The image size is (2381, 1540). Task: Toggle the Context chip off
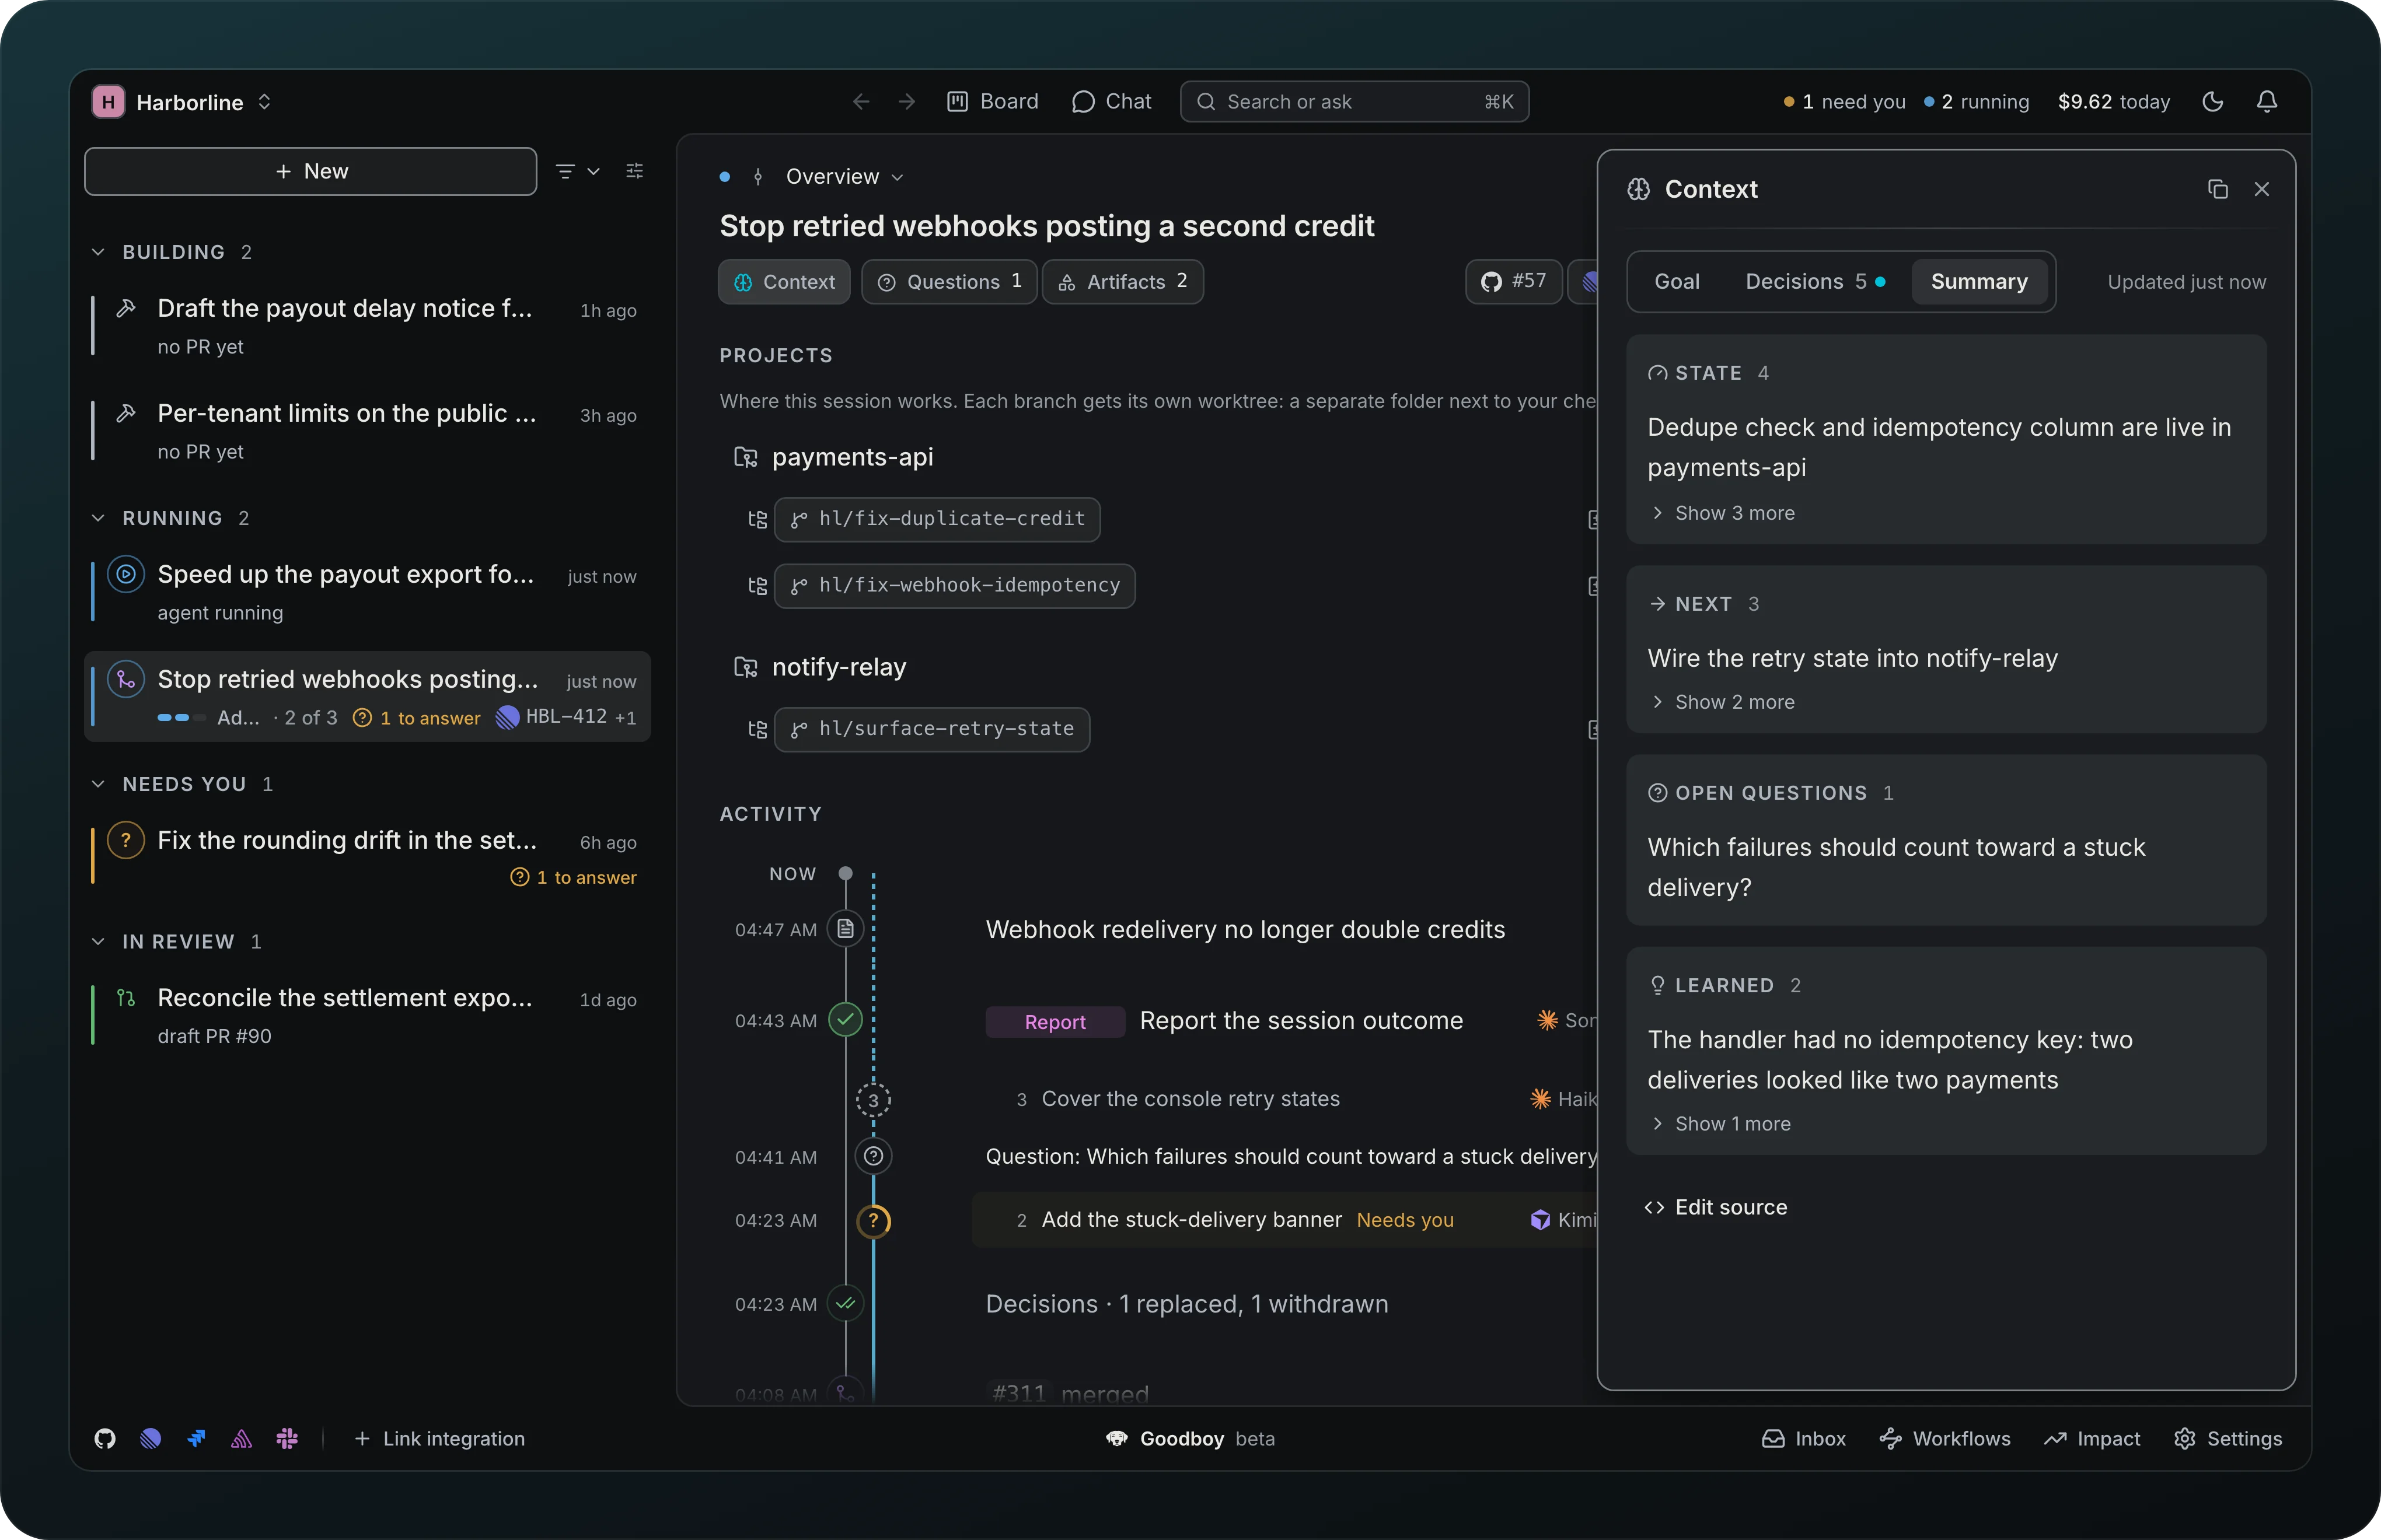[784, 282]
